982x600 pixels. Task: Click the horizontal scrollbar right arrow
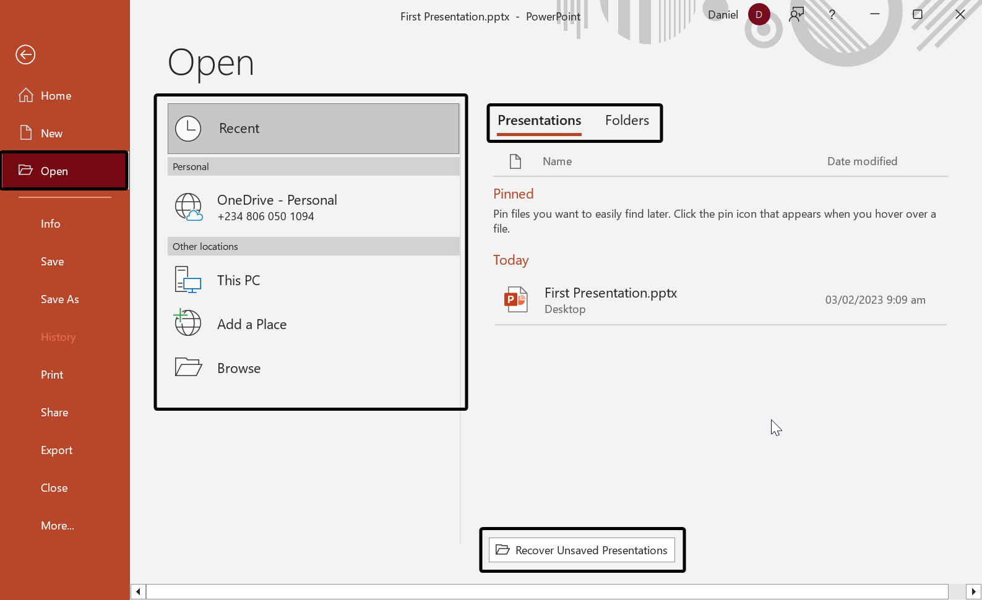tap(973, 592)
